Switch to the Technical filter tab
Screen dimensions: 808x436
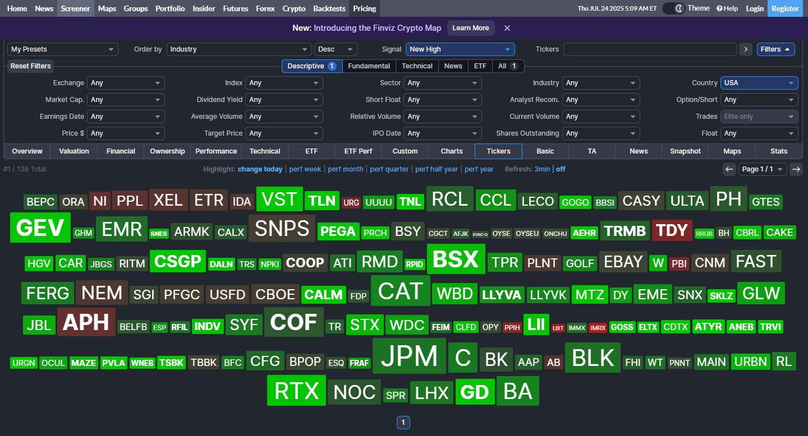417,66
